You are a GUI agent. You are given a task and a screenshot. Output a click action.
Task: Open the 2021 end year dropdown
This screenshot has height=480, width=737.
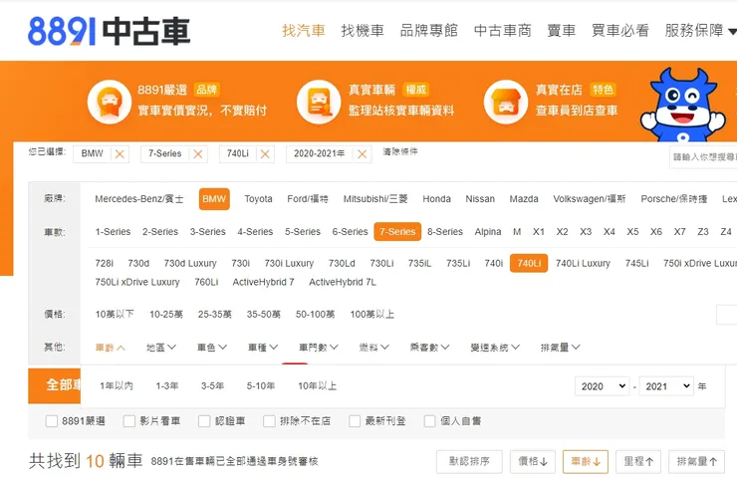666,386
